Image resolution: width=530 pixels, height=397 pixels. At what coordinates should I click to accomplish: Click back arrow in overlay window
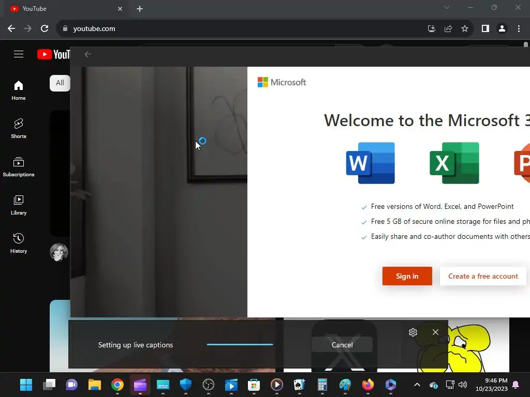click(x=88, y=54)
